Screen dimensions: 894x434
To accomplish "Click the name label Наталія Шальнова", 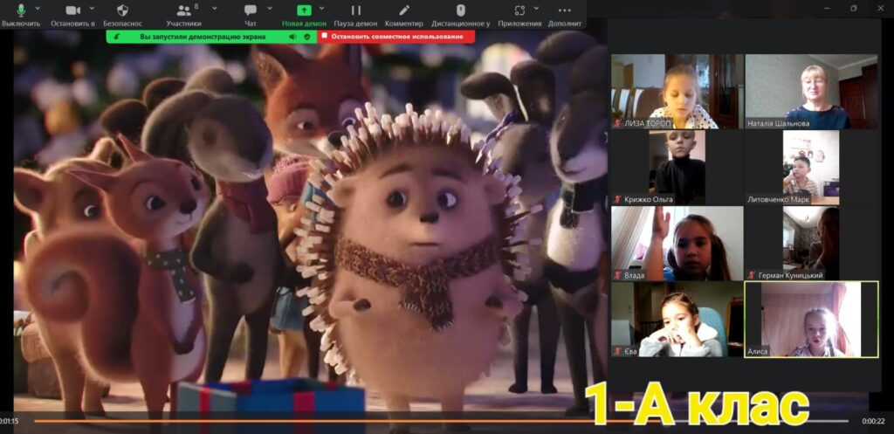I will tap(778, 124).
